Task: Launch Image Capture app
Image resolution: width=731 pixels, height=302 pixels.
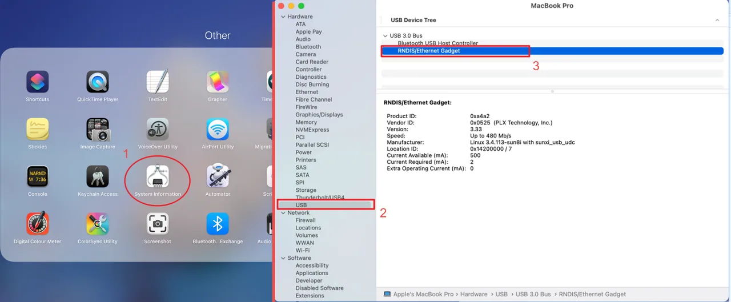Action: pos(98,130)
